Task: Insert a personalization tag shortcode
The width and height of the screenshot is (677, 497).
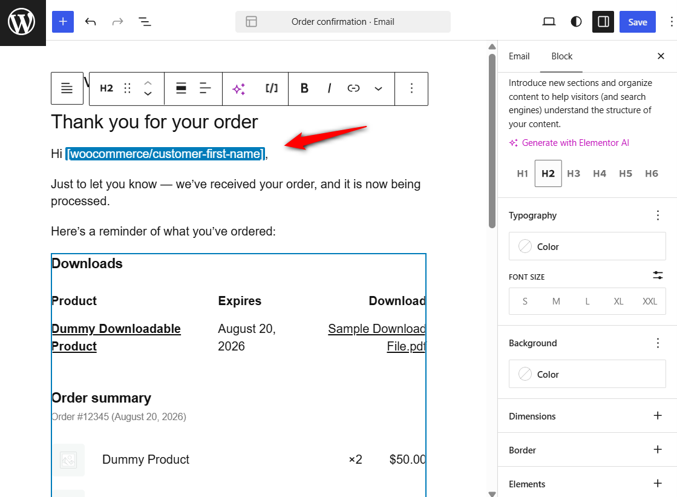Action: pyautogui.click(x=272, y=88)
